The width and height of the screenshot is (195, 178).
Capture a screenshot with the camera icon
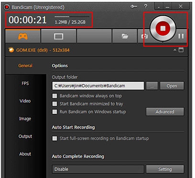click(x=144, y=36)
